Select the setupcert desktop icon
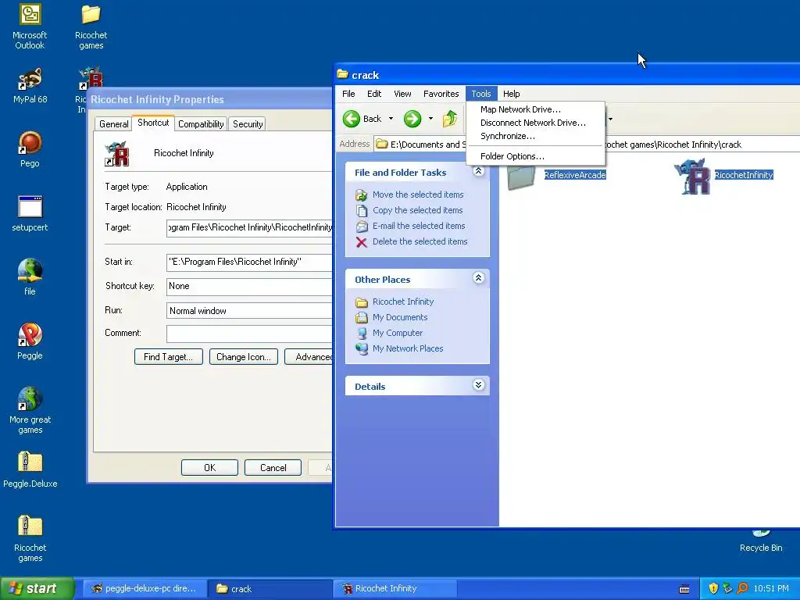 pos(30,213)
